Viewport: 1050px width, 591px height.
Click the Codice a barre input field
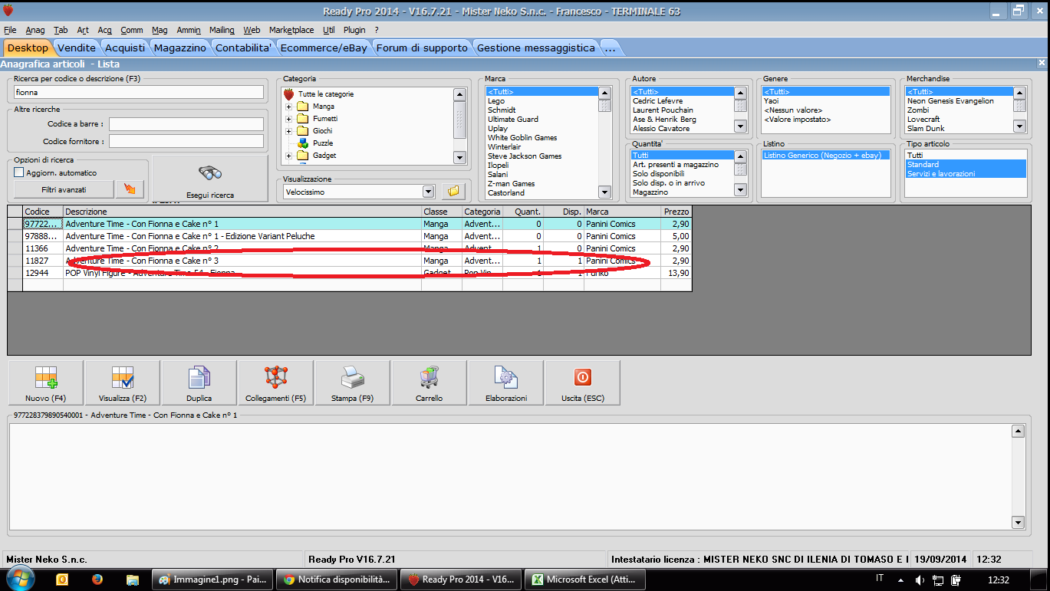tap(186, 123)
